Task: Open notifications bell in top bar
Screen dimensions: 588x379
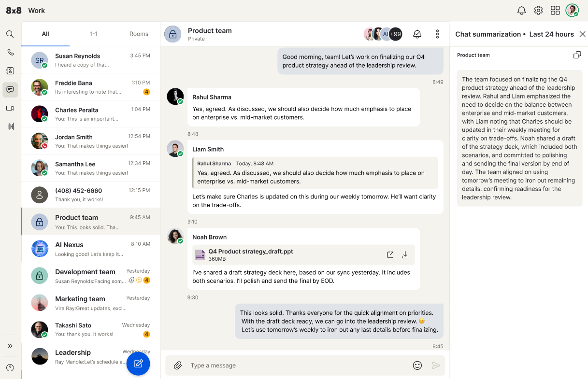Action: click(521, 11)
